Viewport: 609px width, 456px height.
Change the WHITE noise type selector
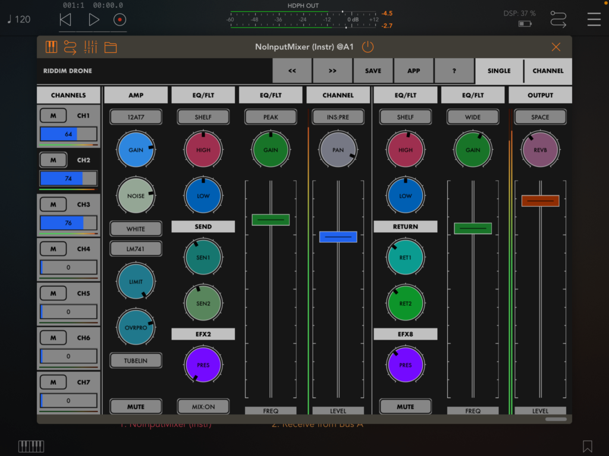(136, 229)
